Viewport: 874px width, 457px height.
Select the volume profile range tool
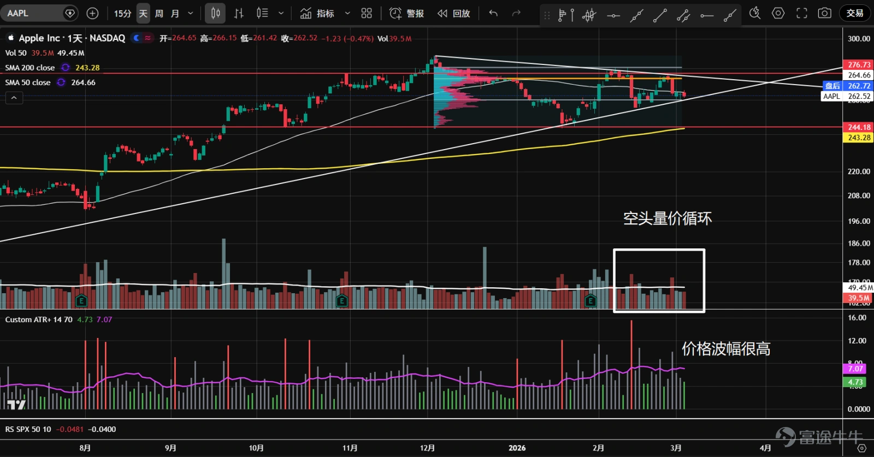(x=565, y=15)
